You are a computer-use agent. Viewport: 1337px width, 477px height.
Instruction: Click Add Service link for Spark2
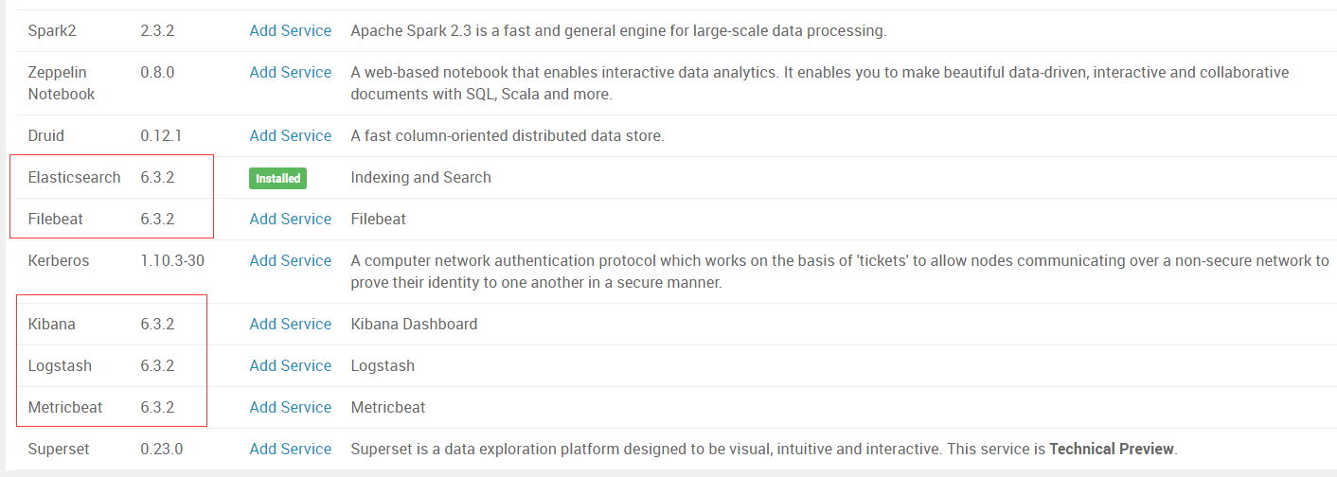click(291, 30)
